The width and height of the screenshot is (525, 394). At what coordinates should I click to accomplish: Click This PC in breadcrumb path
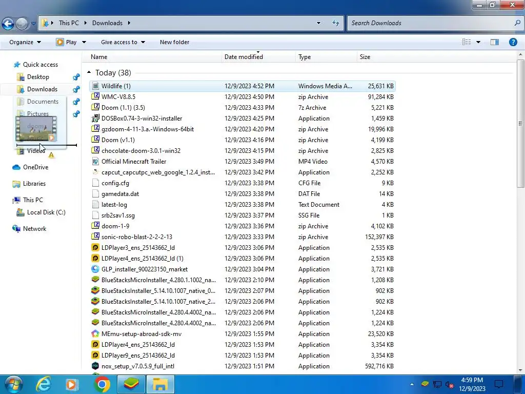pos(69,23)
